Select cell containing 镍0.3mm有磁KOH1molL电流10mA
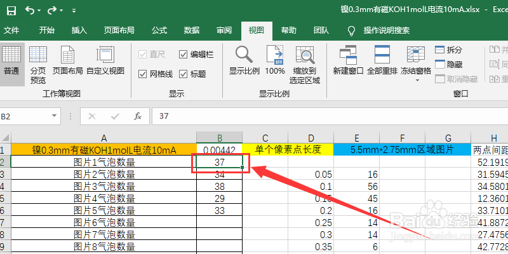Image resolution: width=508 pixels, height=254 pixels. click(x=104, y=150)
